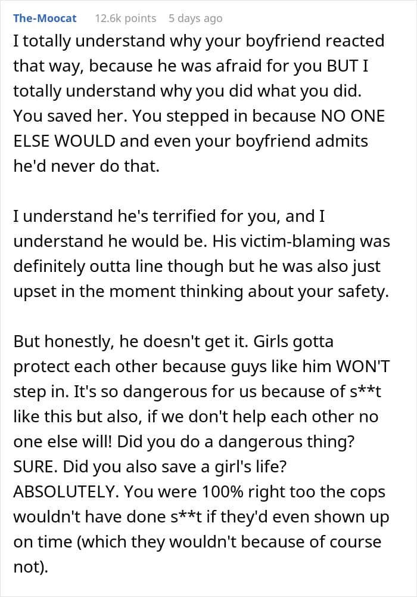Click the phrase 'NO ONE' in first paragraph

click(x=353, y=116)
